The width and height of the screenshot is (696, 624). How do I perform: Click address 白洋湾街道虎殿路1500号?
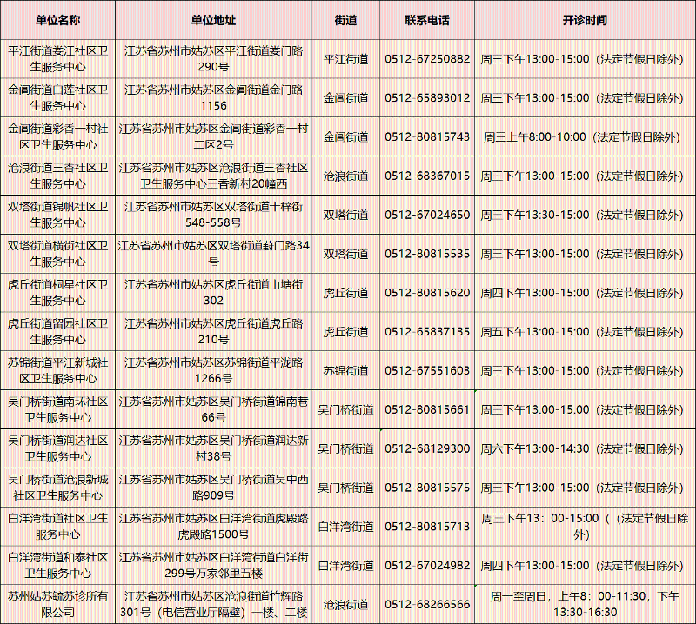(213, 527)
